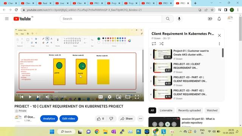Show hidden system tray icons
The height and width of the screenshot is (136, 242).
(180, 131)
